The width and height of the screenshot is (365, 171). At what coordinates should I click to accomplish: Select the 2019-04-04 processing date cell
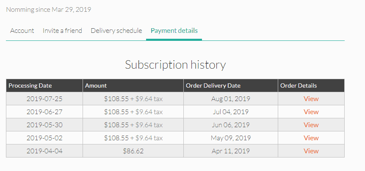[x=44, y=151]
